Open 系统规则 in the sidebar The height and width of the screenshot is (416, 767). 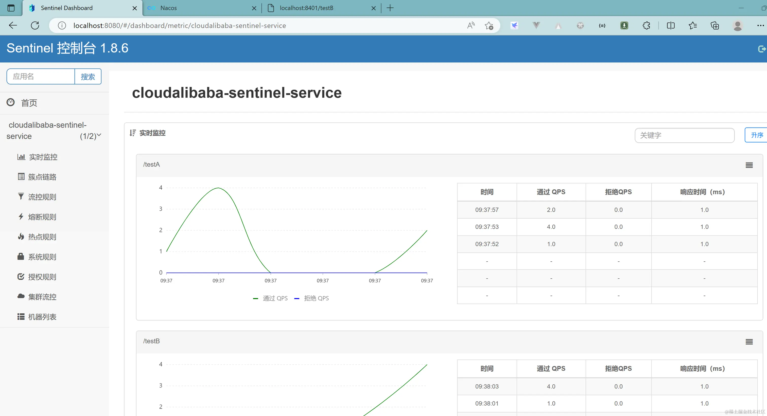[x=42, y=257]
